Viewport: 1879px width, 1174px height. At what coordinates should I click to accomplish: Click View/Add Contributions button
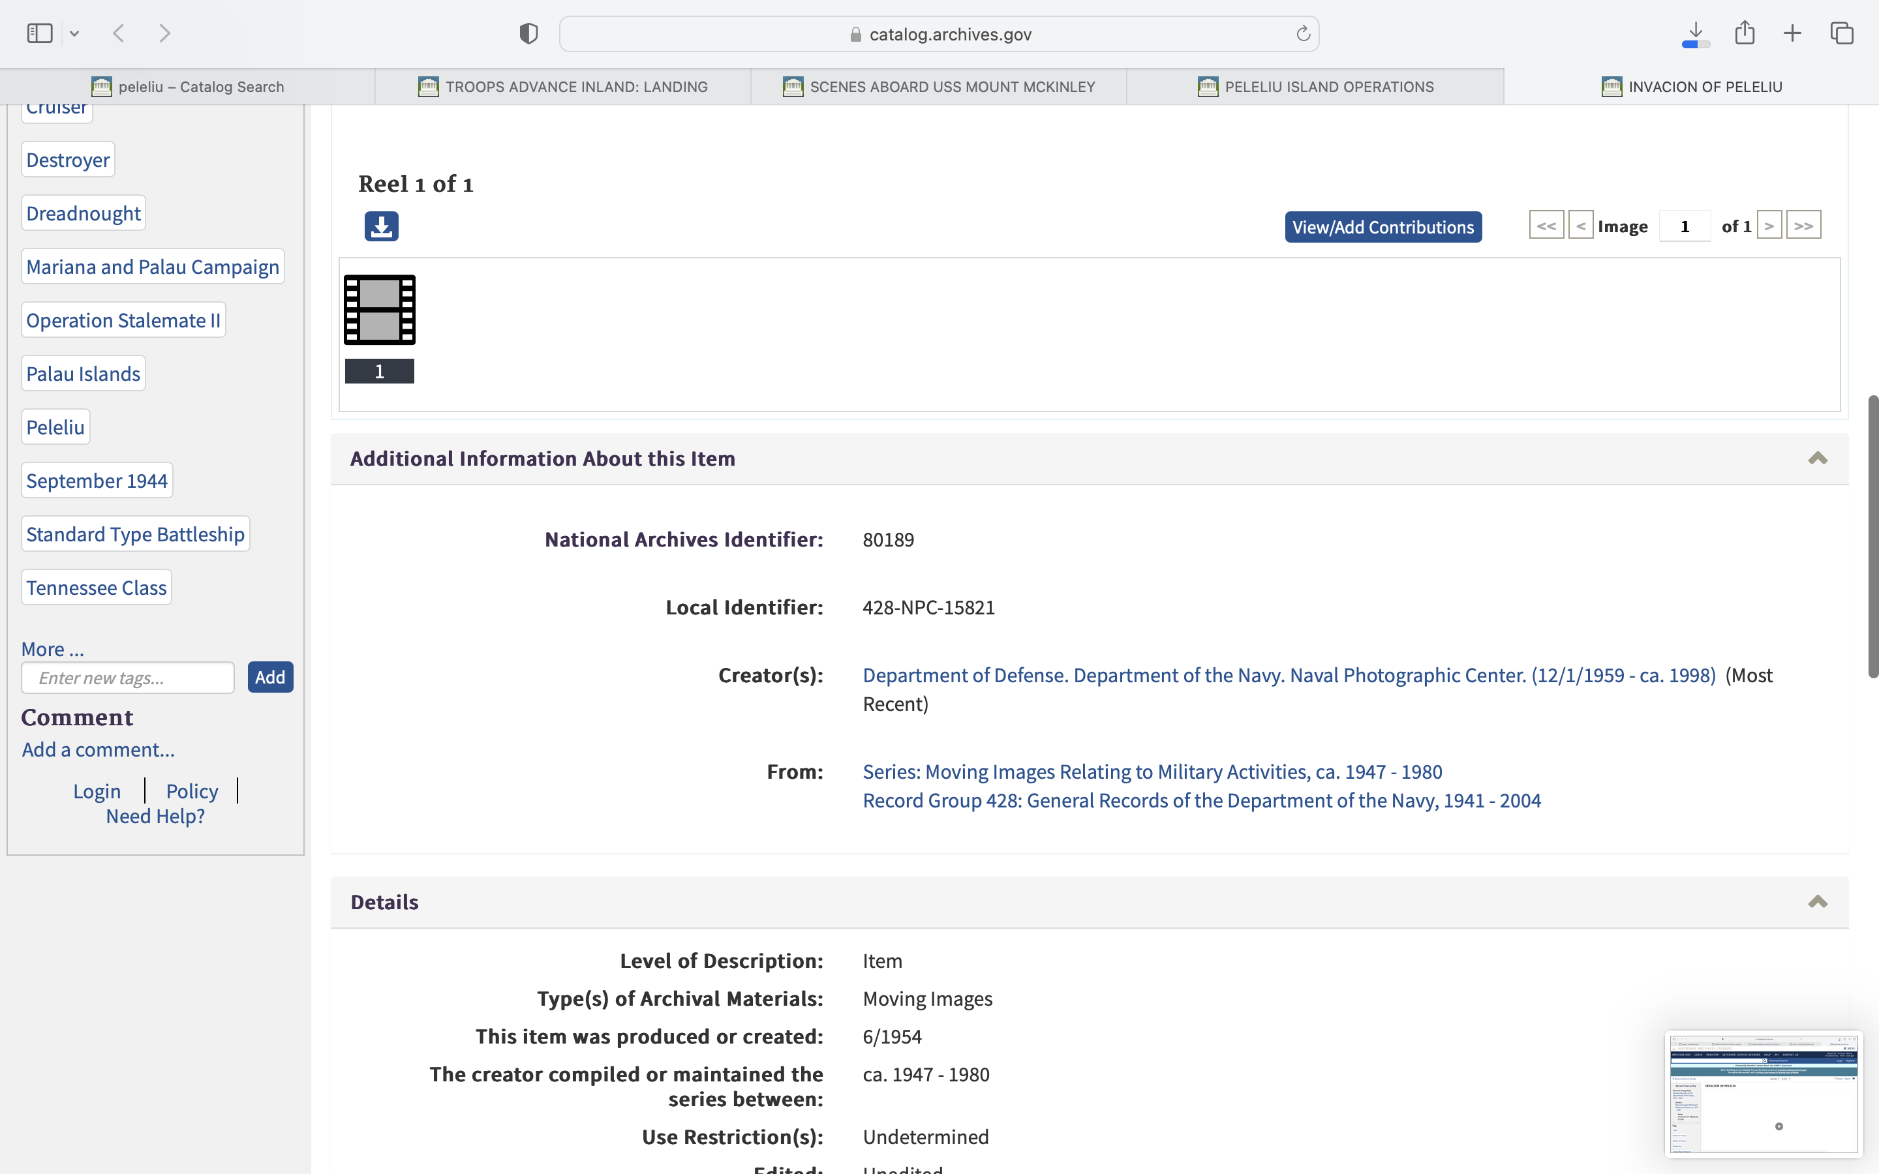1383,227
